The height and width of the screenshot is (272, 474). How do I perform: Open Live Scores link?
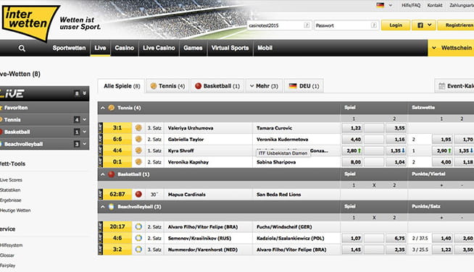coord(11,180)
